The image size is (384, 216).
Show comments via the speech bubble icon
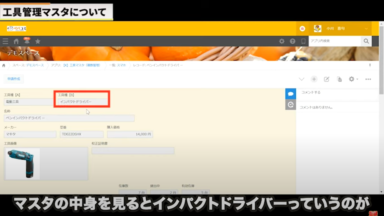click(290, 93)
